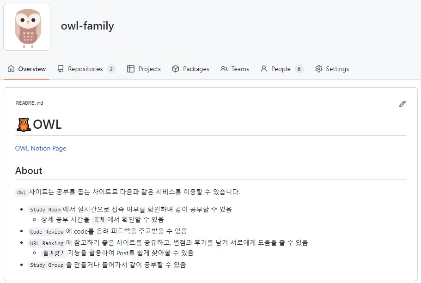Screen dimensions: 421x283
Task: Click the owl-family organization name
Action: click(x=87, y=26)
